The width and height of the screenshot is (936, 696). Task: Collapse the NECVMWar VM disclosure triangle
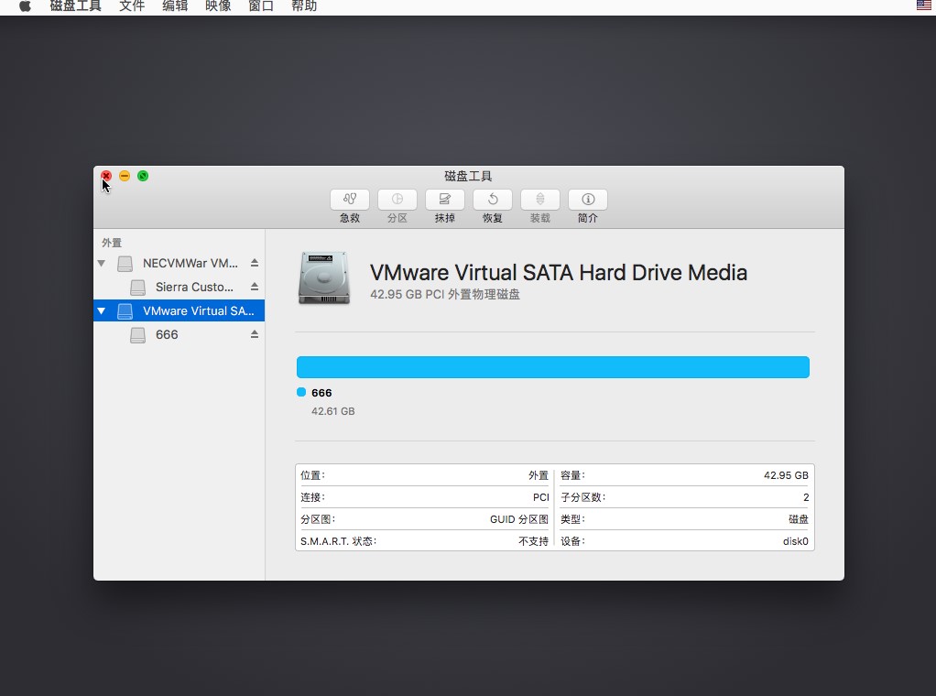102,263
